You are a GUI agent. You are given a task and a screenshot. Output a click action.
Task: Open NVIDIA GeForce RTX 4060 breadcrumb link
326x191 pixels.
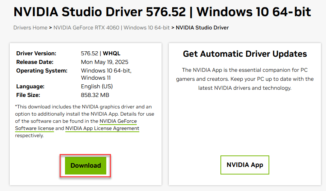click(x=87, y=28)
